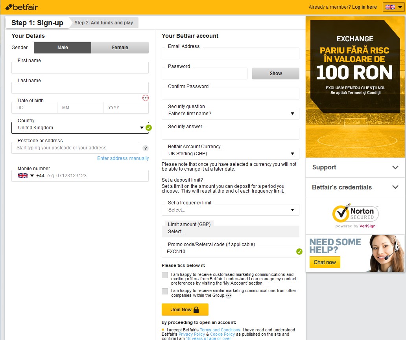The width and height of the screenshot is (406, 340).
Task: Click the Email Address field
Action: tap(231, 53)
